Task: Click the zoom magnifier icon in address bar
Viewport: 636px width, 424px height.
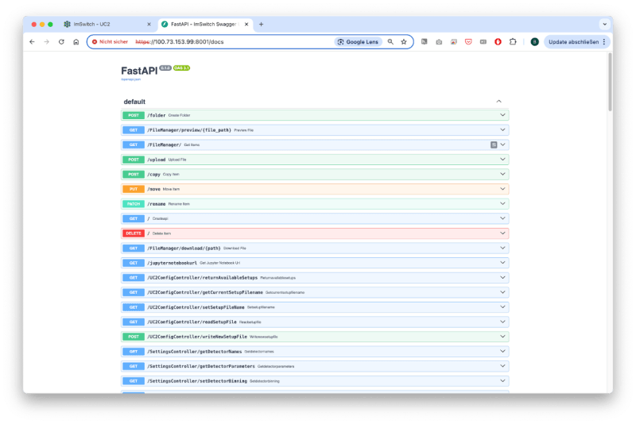Action: 390,42
